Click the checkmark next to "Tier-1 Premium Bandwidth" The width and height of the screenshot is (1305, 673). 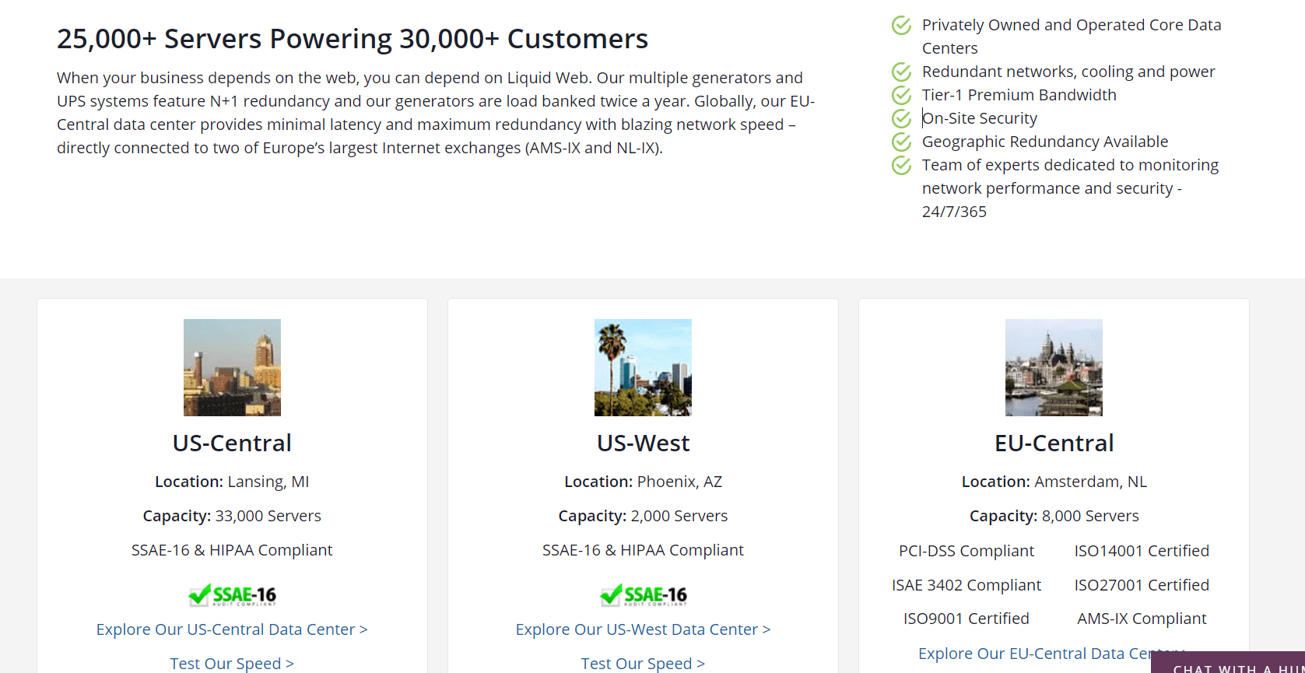(x=900, y=95)
